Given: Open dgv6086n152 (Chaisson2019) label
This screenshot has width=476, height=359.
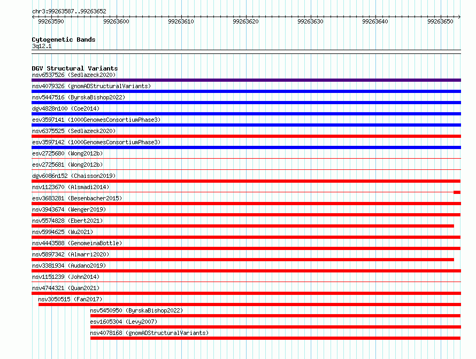Looking at the screenshot, I should (74, 176).
